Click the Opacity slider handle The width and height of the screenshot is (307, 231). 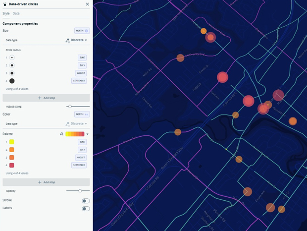click(80, 191)
